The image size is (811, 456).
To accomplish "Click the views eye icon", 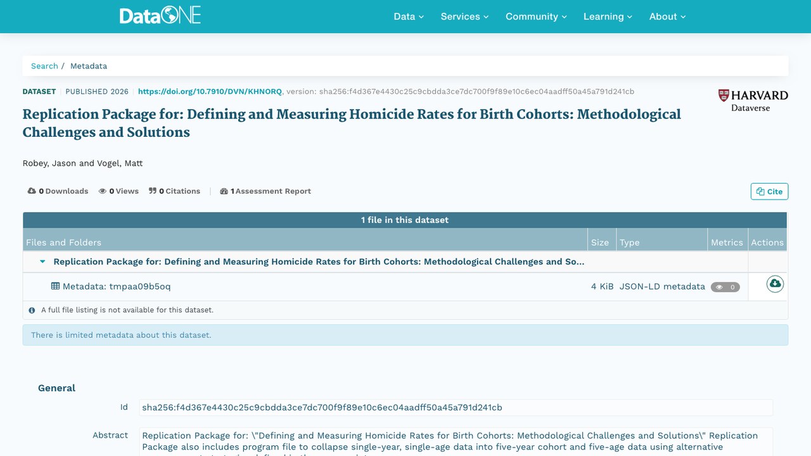I will pos(103,191).
